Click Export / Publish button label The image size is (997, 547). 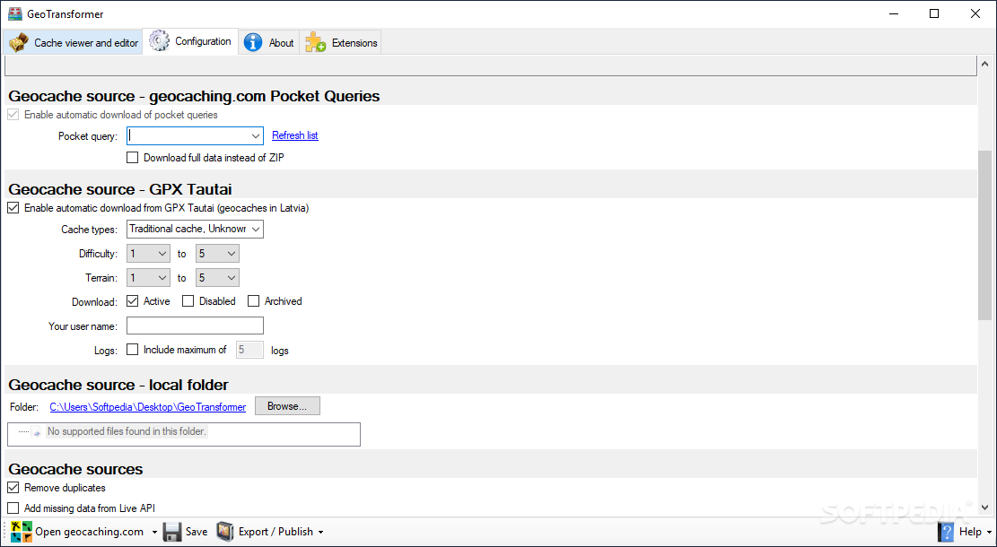click(276, 532)
